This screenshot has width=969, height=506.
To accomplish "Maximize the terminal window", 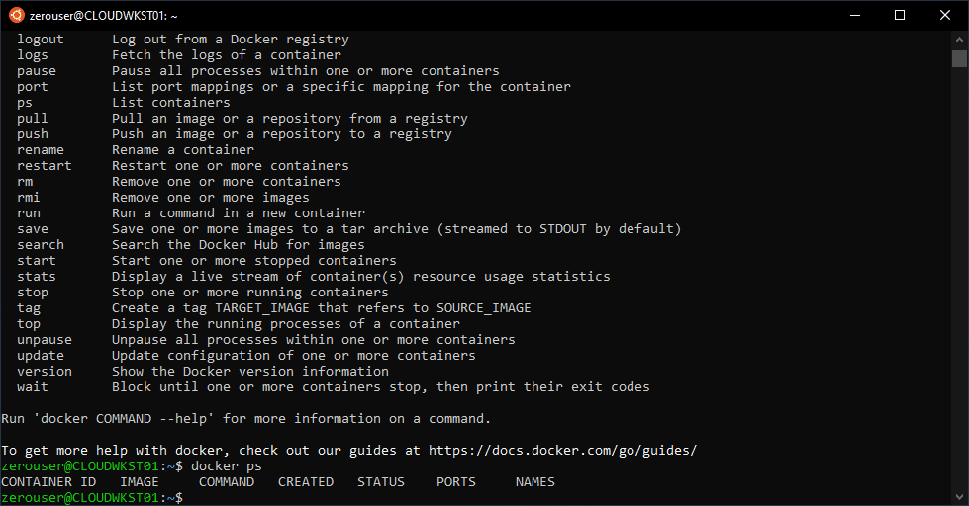I will 899,15.
